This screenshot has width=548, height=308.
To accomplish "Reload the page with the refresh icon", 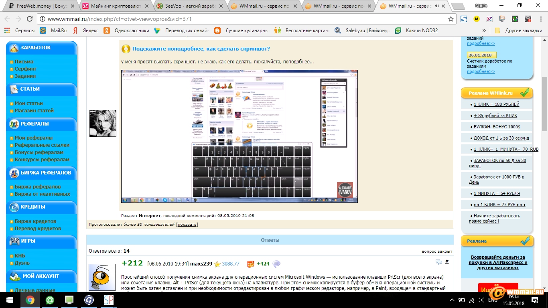I will (x=29, y=19).
